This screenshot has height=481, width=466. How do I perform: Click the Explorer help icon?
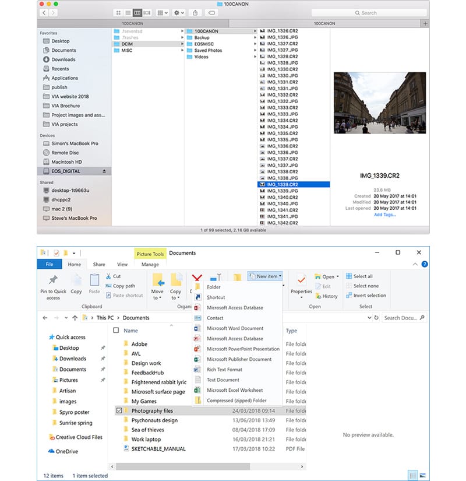(425, 264)
